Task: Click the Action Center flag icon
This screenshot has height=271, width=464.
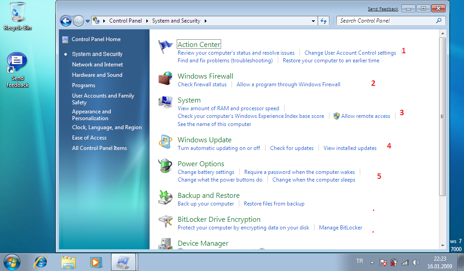Action: point(165,47)
